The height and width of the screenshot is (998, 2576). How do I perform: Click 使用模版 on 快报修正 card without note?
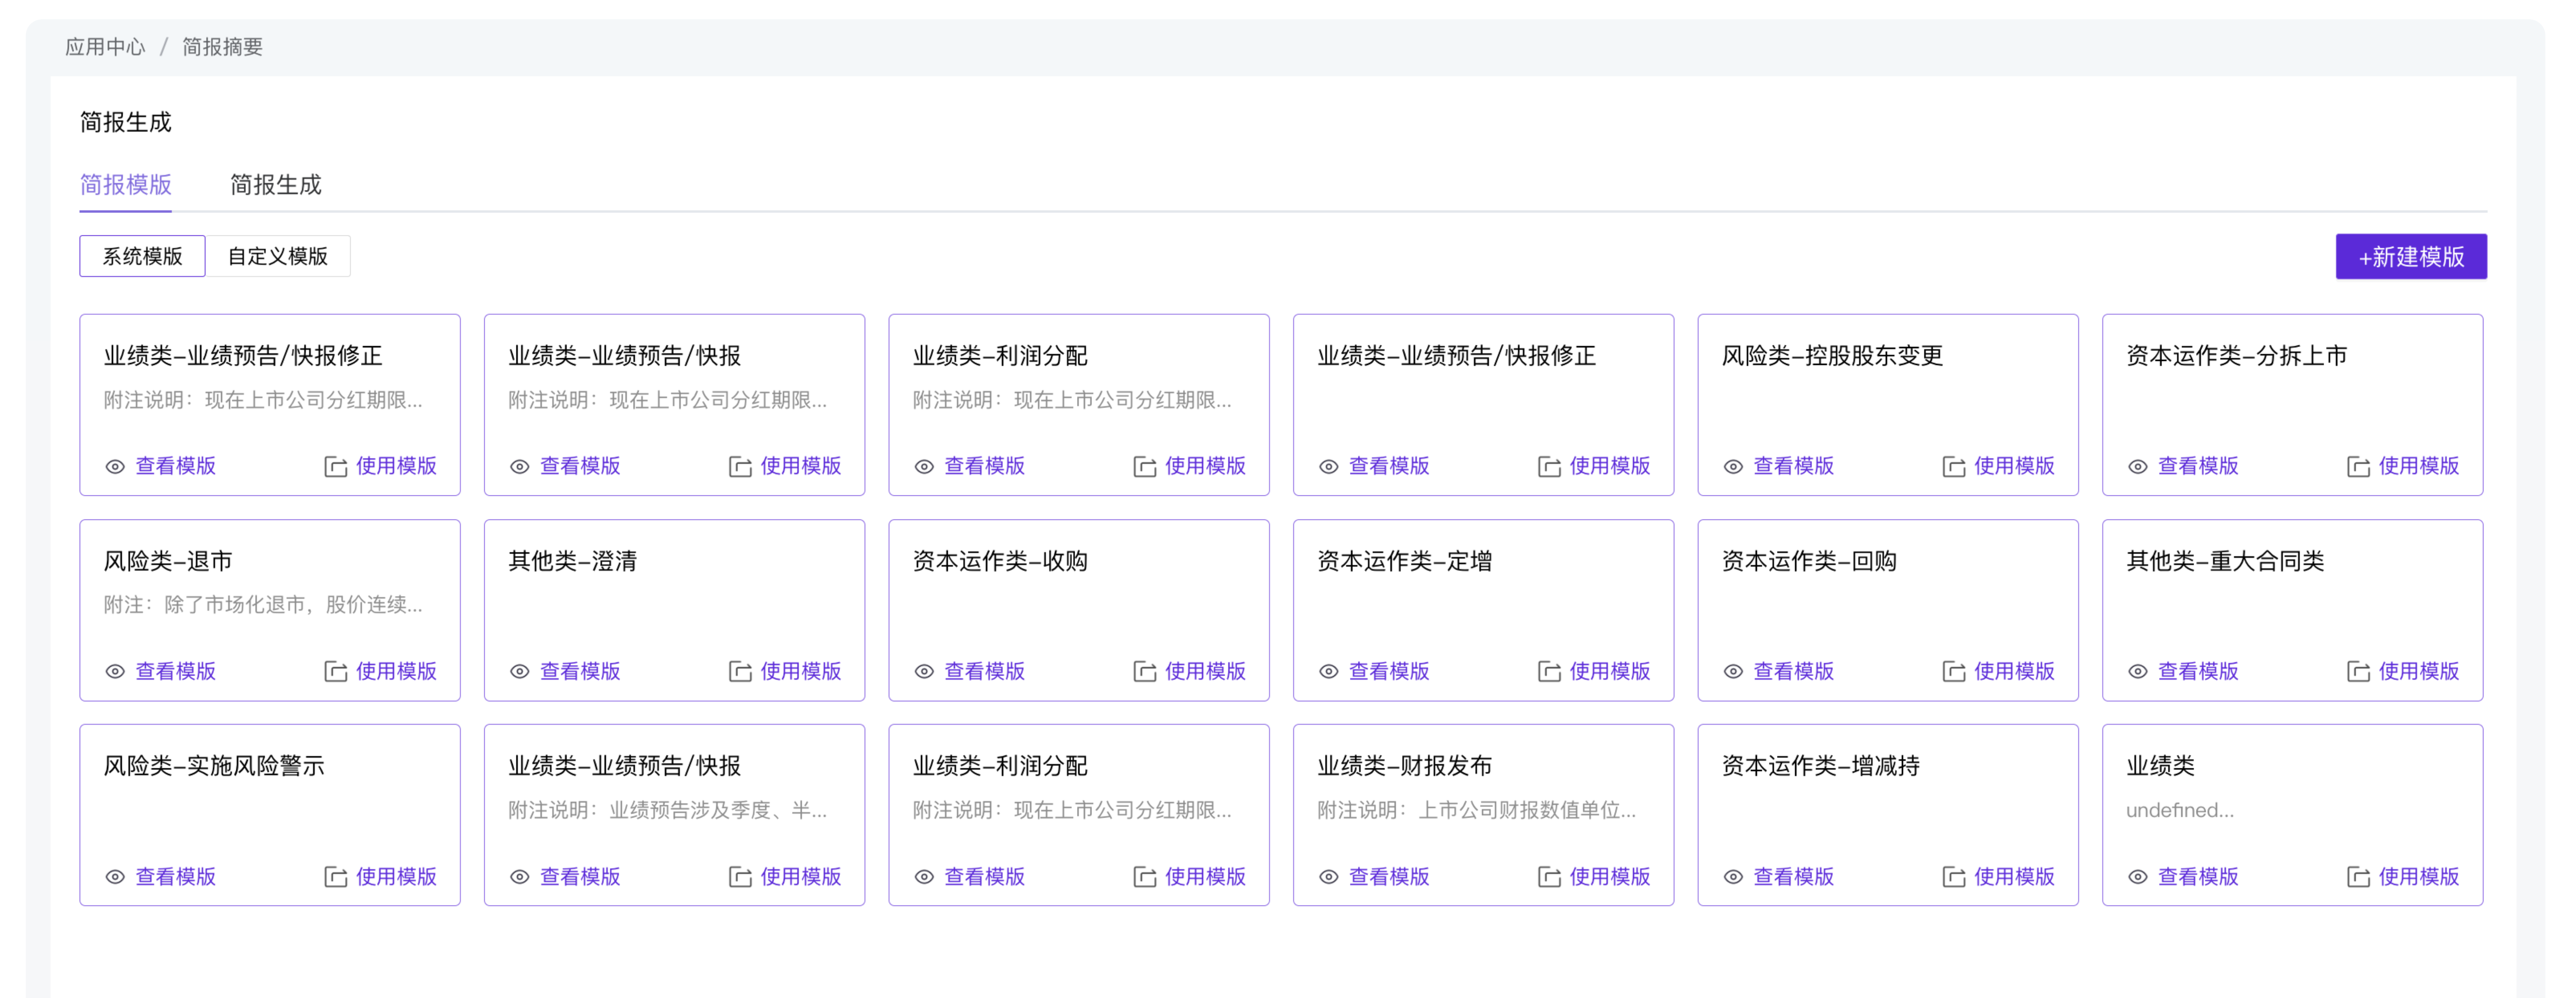pyautogui.click(x=1609, y=467)
